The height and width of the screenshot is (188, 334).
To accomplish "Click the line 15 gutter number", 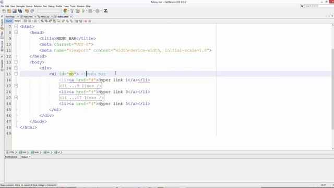I will point(8,74).
